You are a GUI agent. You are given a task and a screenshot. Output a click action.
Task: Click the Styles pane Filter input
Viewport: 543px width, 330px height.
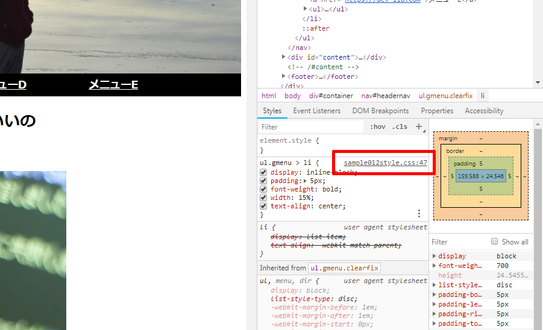pos(311,127)
